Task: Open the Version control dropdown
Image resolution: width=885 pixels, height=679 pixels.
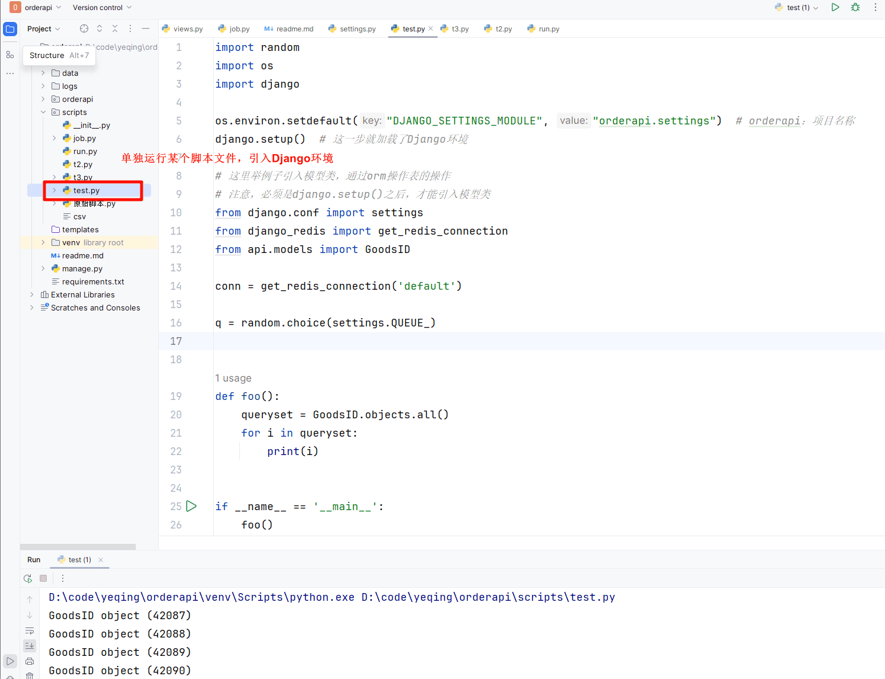Action: tap(102, 7)
